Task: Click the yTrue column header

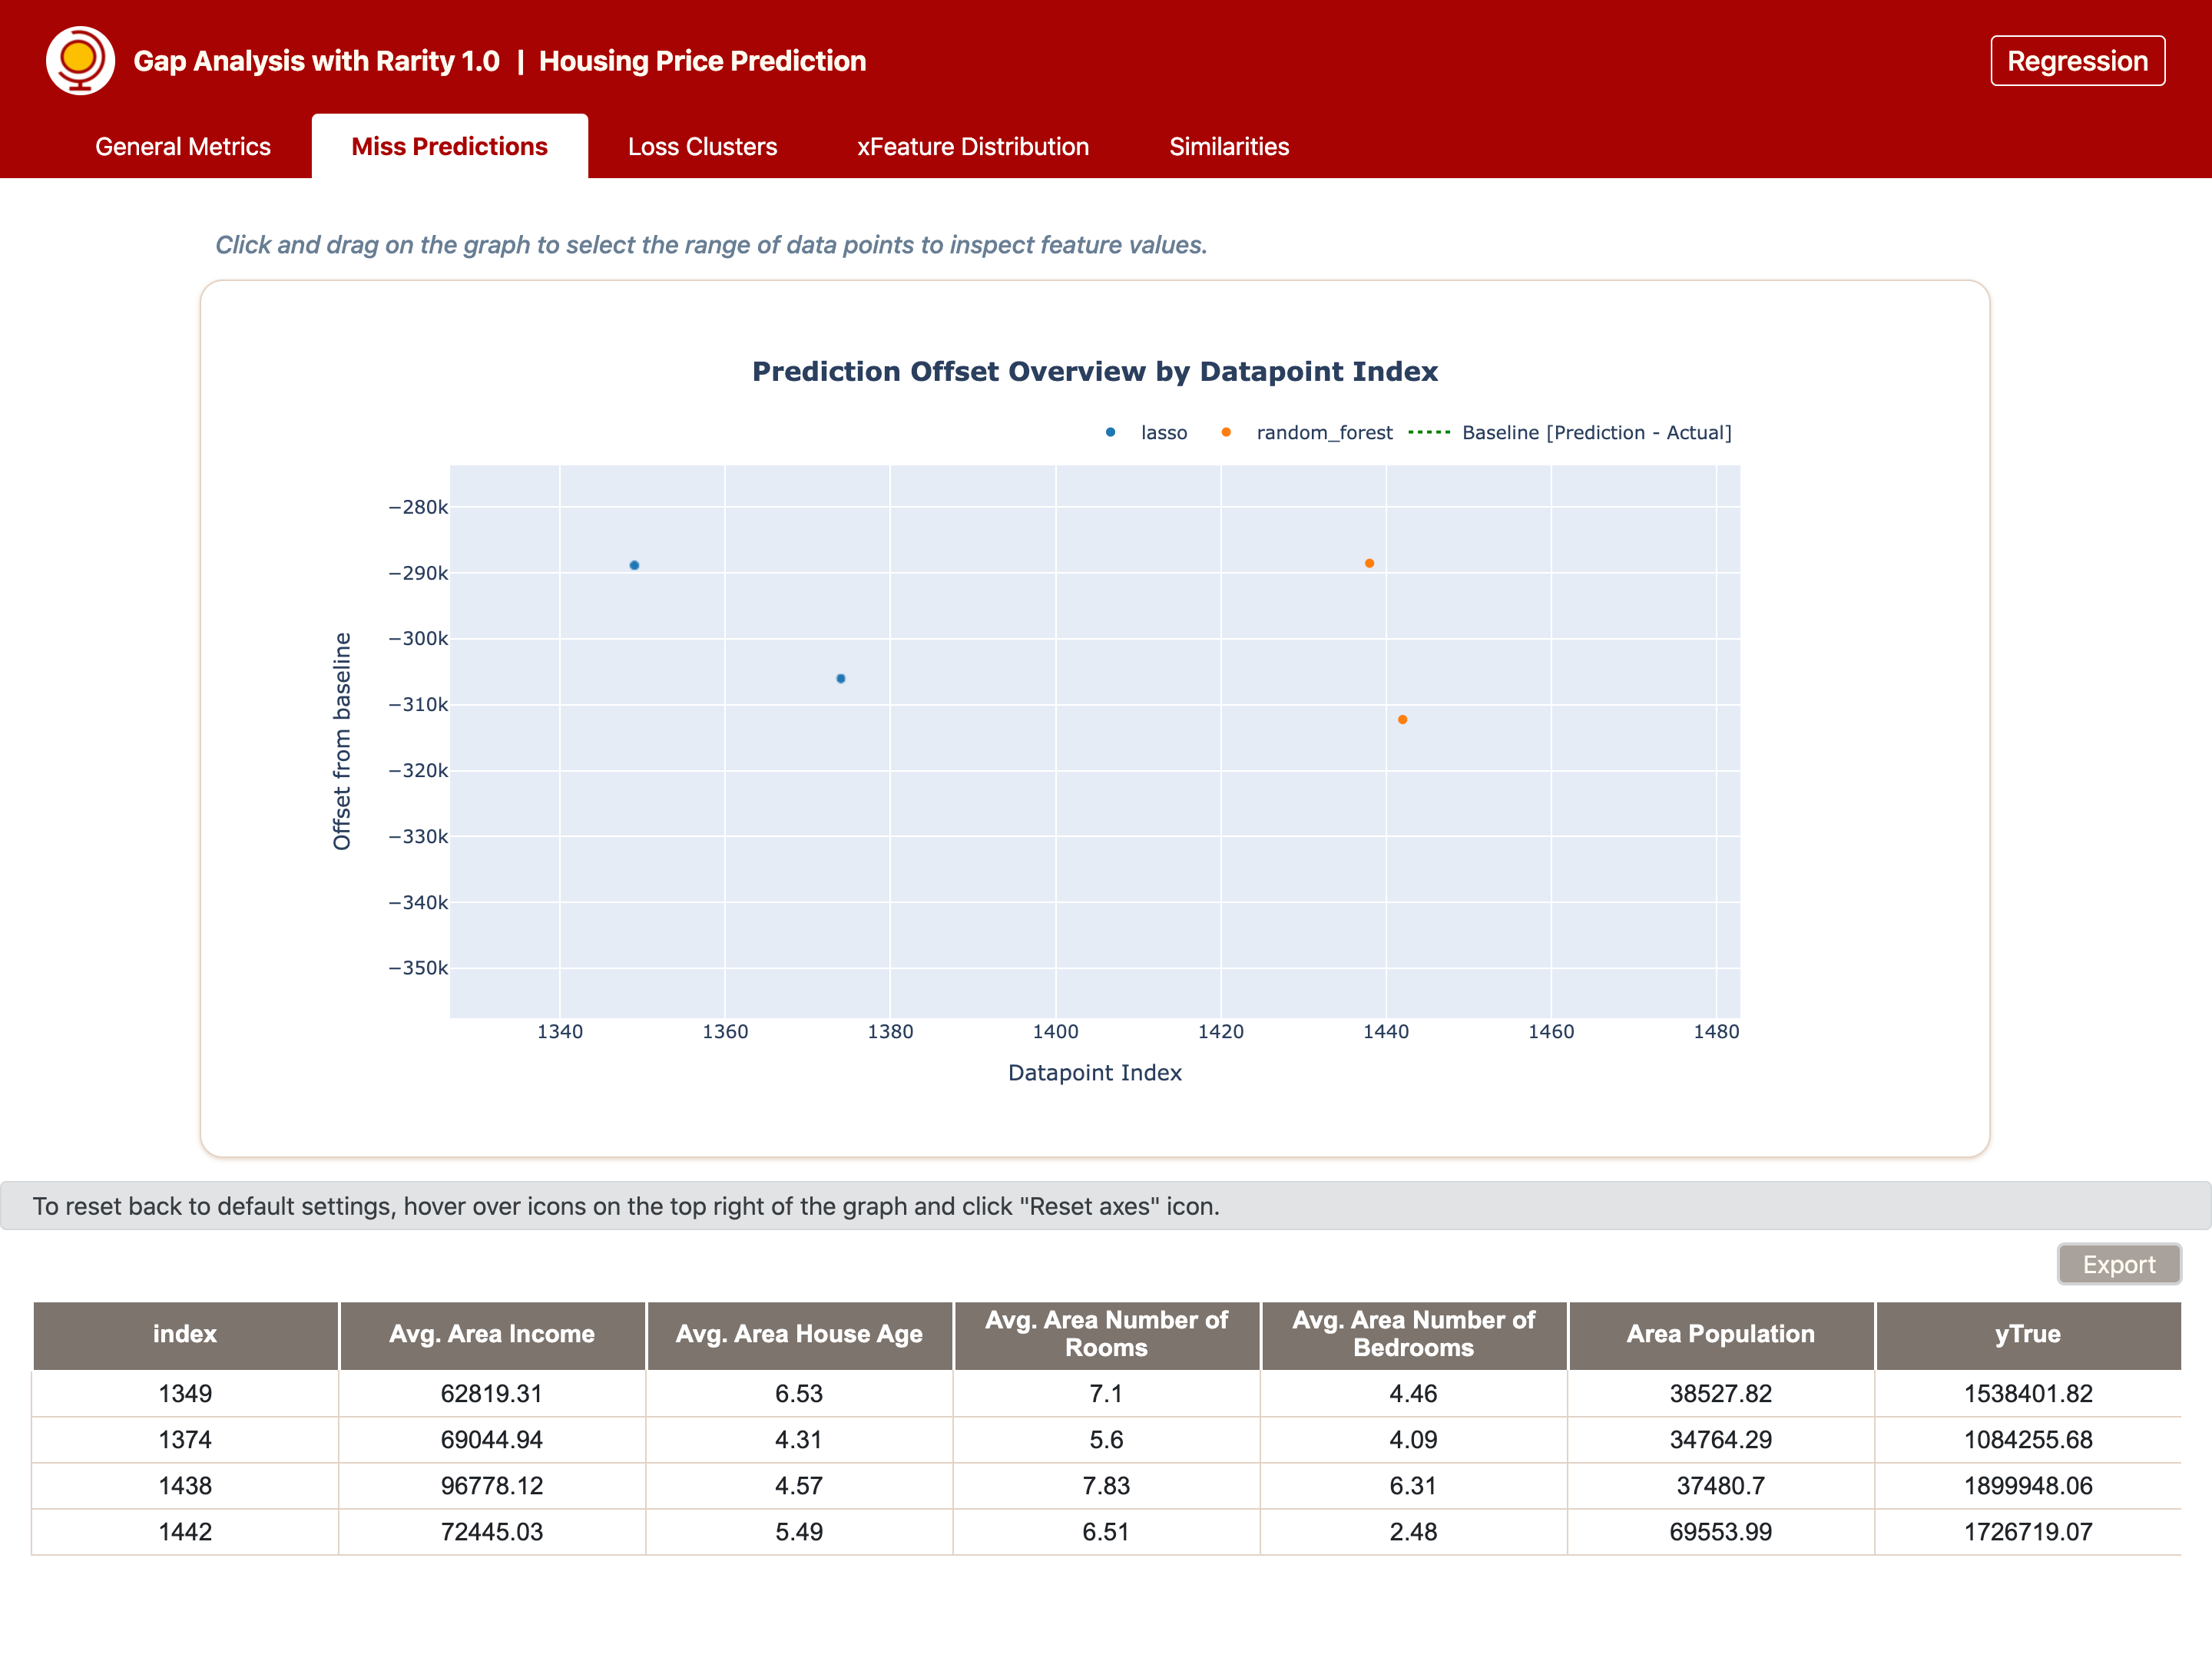Action: click(x=2028, y=1334)
